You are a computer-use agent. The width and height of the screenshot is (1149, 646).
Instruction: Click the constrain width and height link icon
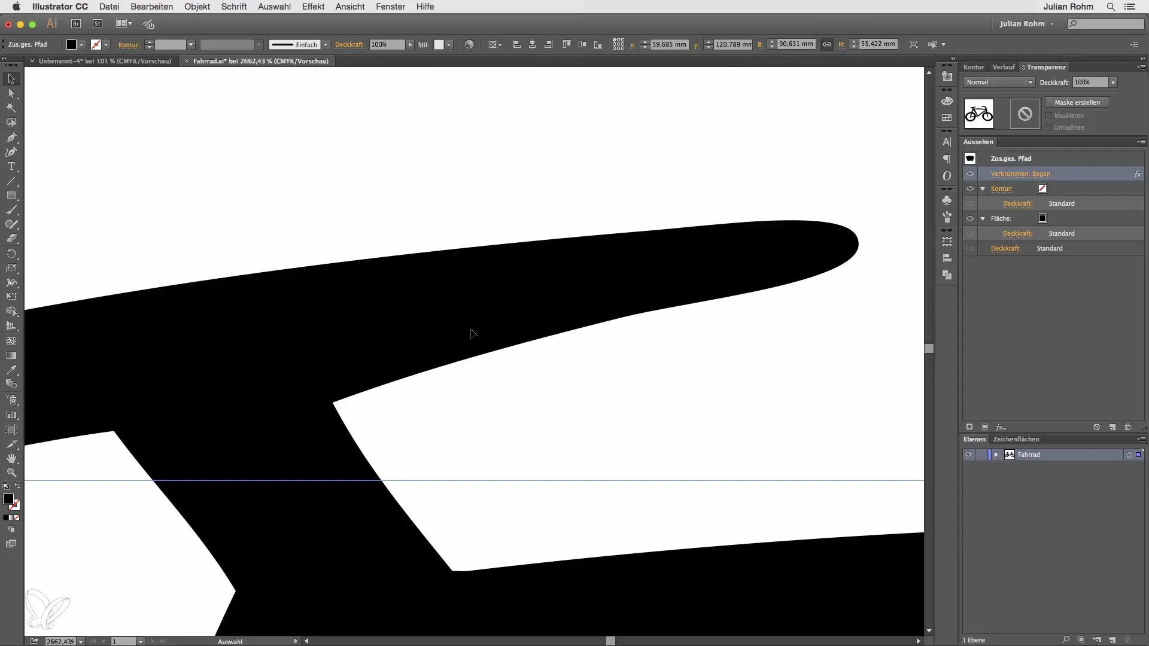(826, 44)
